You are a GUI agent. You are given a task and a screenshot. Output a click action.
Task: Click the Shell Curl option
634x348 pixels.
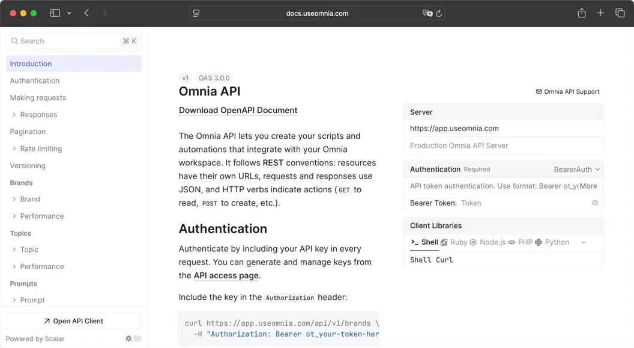(432, 260)
